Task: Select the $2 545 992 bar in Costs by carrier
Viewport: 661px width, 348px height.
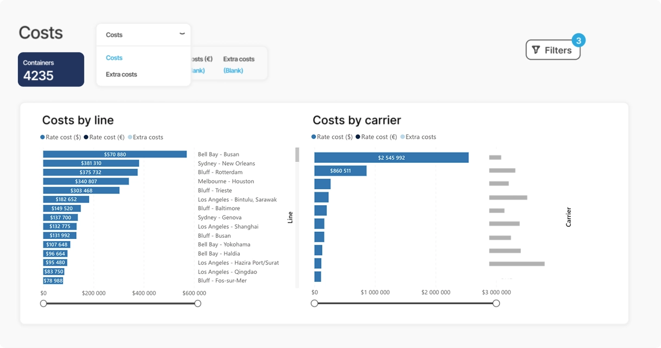Action: pos(391,157)
